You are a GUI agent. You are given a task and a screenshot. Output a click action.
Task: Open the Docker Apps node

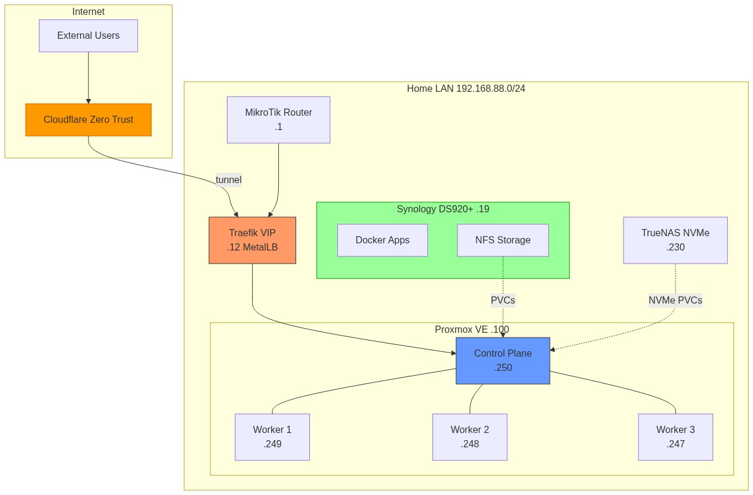pos(383,240)
